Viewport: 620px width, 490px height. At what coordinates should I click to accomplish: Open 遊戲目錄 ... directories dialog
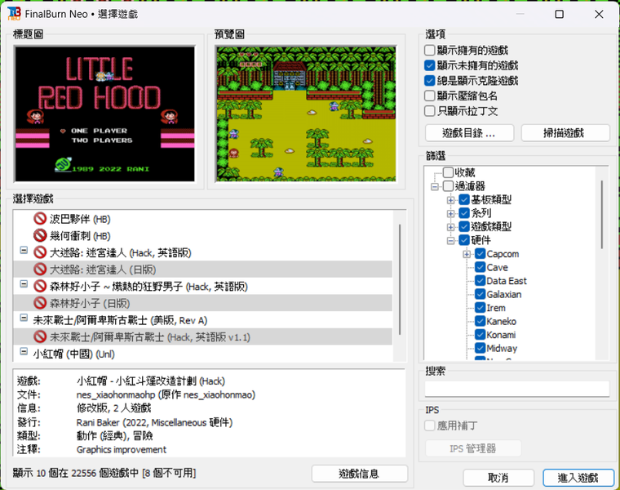tap(469, 133)
